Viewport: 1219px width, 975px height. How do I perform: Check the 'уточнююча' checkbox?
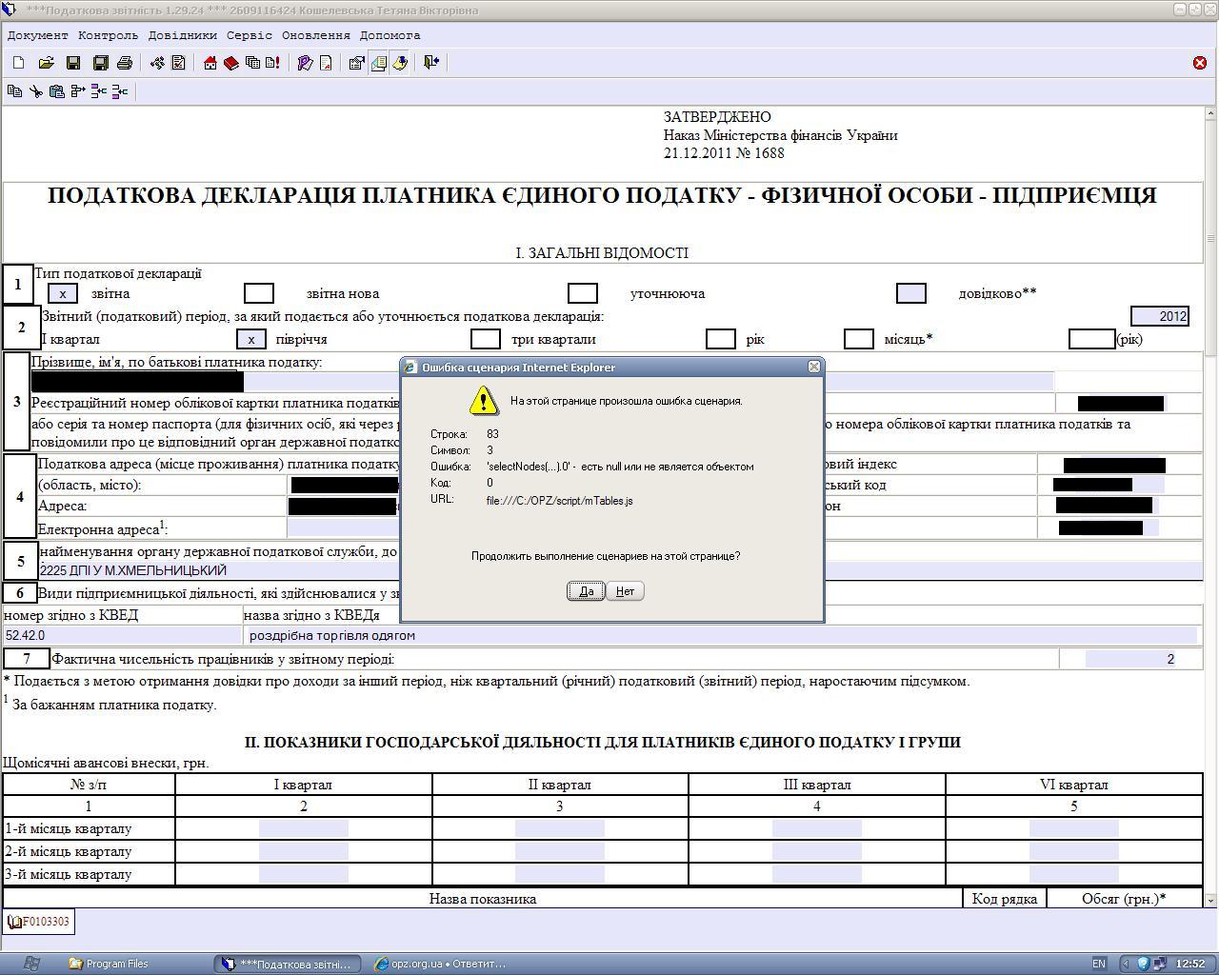tap(582, 293)
